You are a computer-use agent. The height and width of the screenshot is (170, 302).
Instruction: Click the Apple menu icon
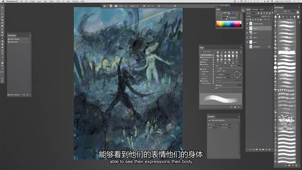click(x=3, y=1)
